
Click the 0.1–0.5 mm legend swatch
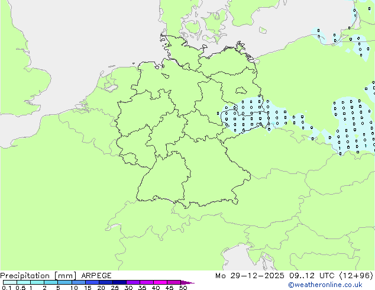[10, 282]
